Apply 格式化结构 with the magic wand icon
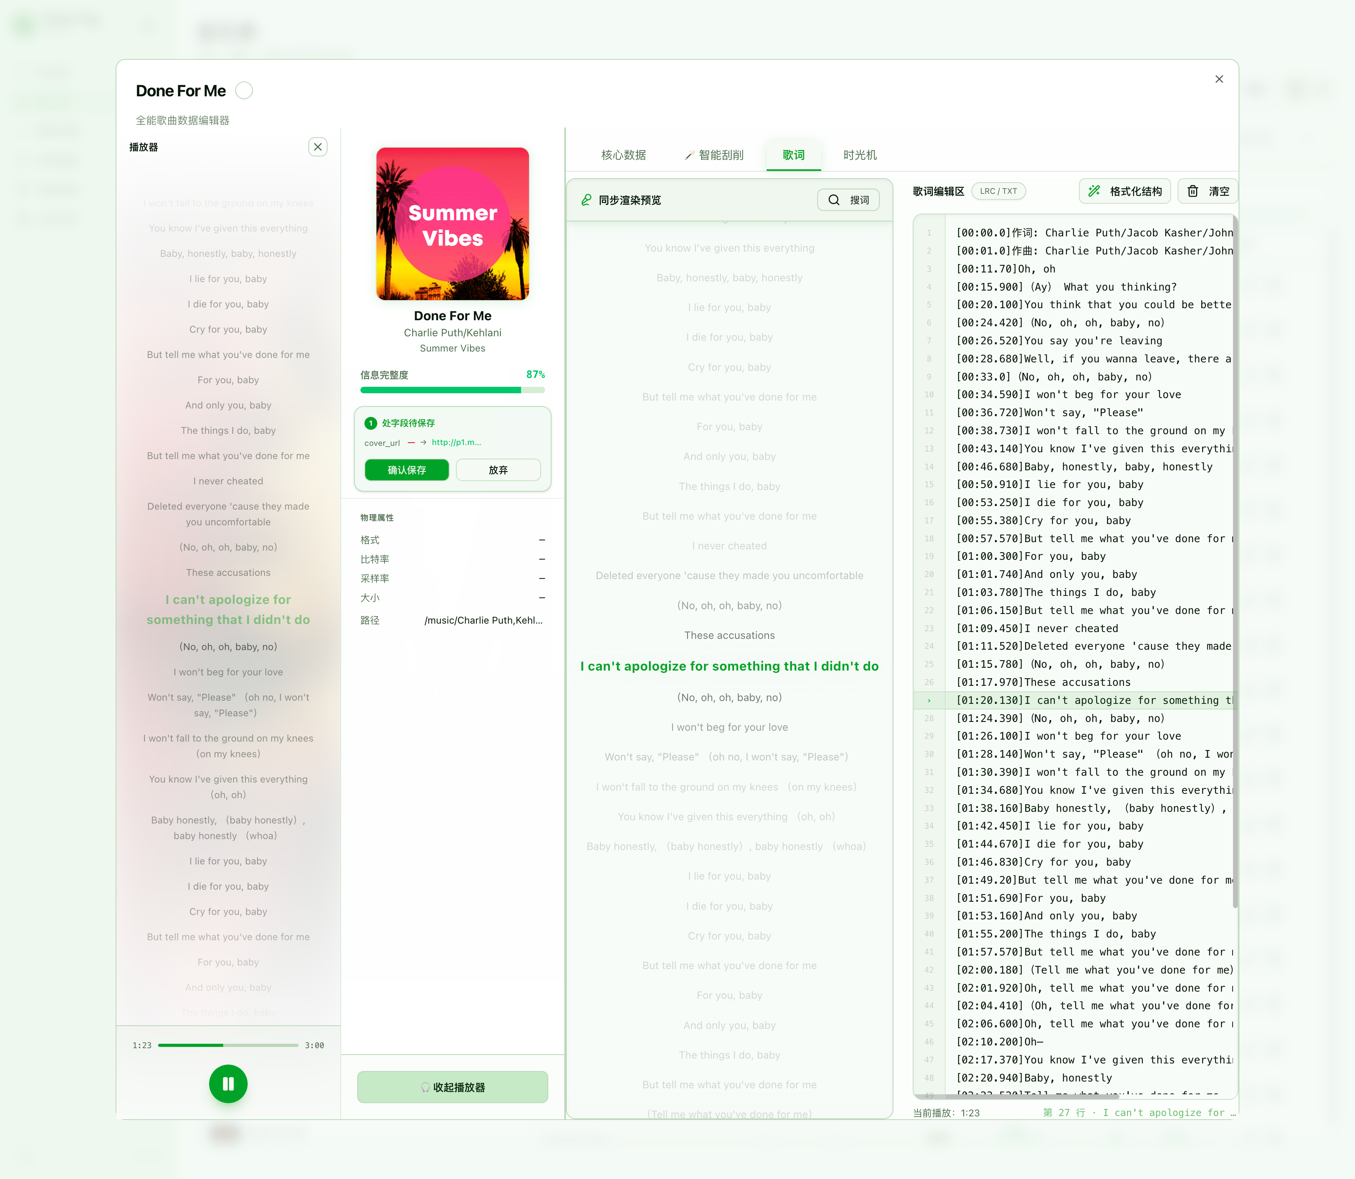The width and height of the screenshot is (1355, 1179). click(x=1125, y=191)
